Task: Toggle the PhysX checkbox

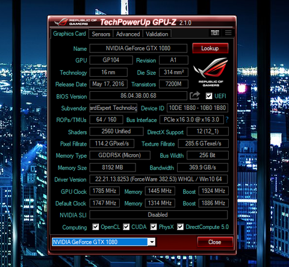Action: (x=154, y=227)
